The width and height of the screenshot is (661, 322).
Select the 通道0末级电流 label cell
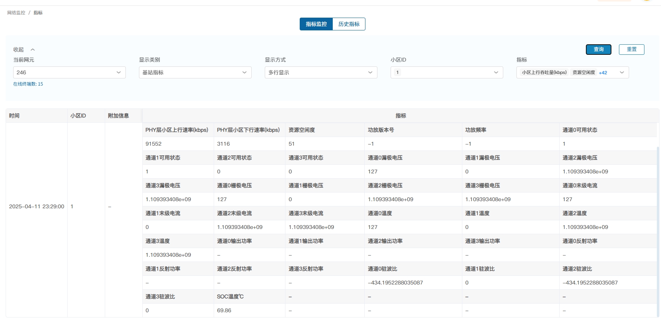click(x=608, y=185)
